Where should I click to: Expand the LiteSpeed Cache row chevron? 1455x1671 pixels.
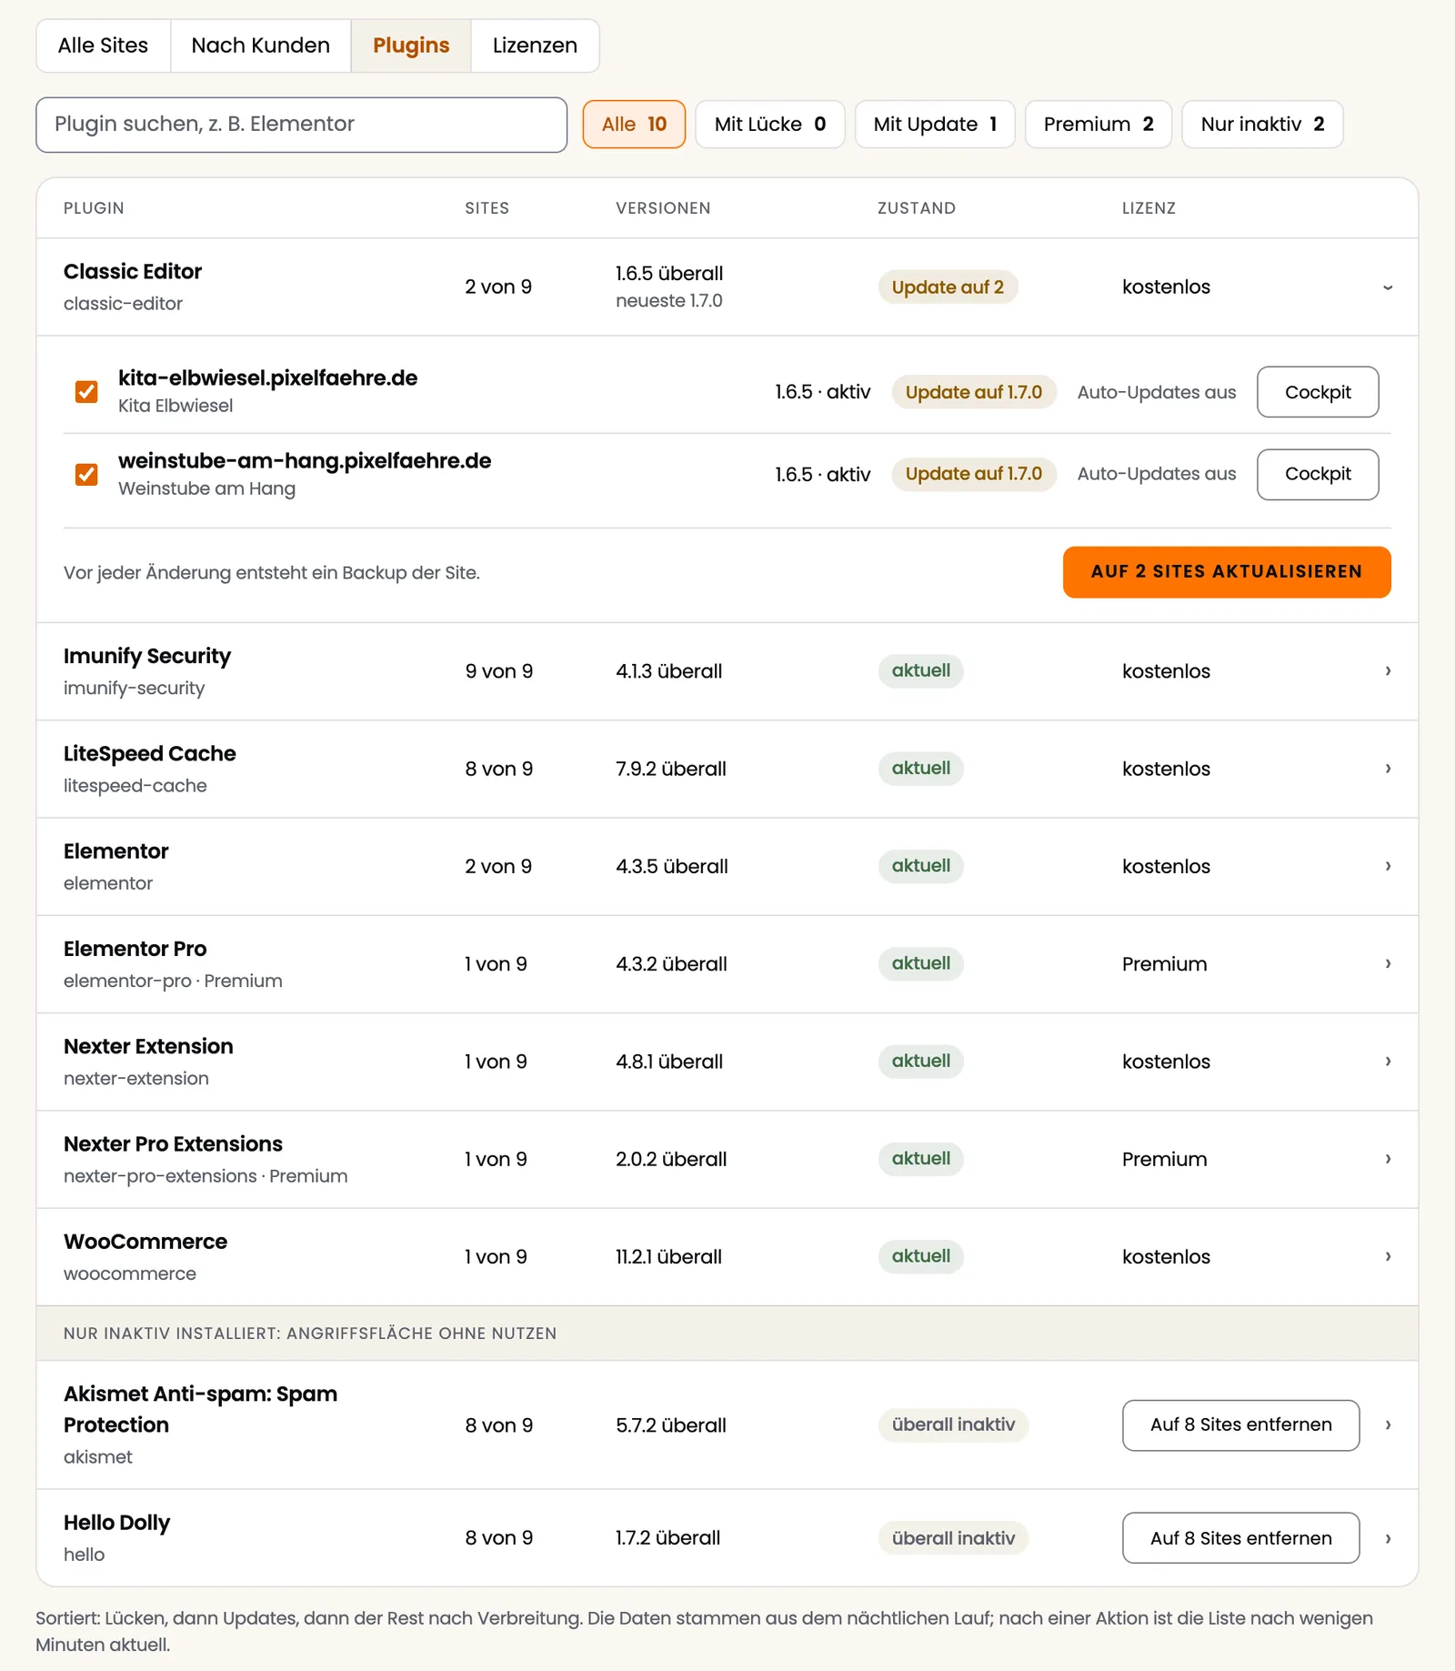click(1388, 769)
